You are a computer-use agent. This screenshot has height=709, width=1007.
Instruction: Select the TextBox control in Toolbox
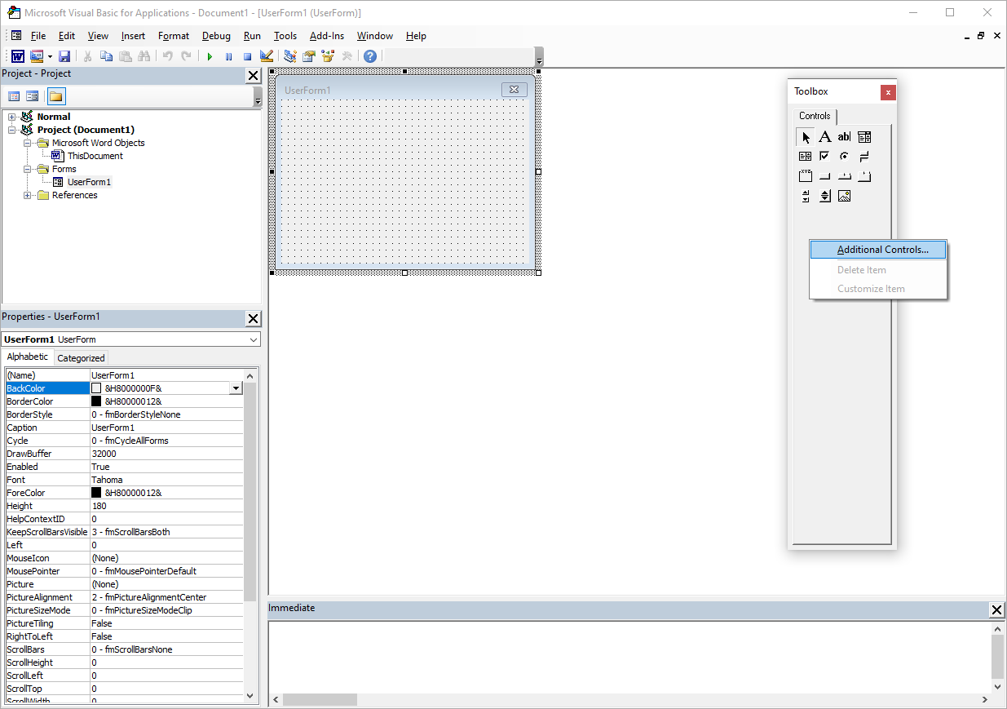click(x=845, y=137)
